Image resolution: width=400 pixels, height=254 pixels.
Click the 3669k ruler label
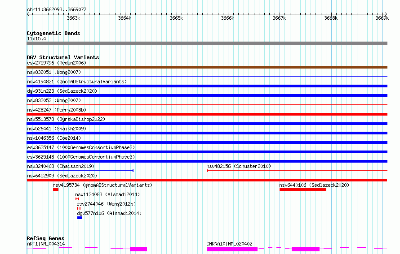click(x=382, y=18)
